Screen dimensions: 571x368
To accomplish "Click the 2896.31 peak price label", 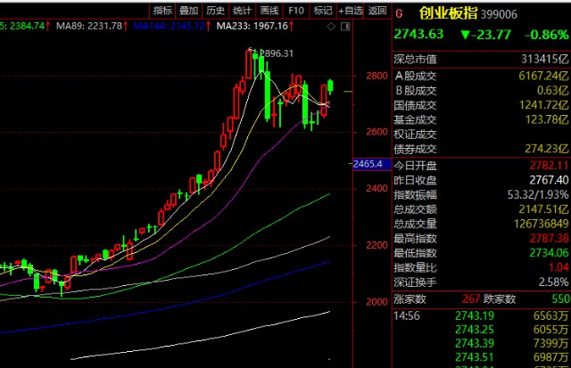I will point(277,53).
